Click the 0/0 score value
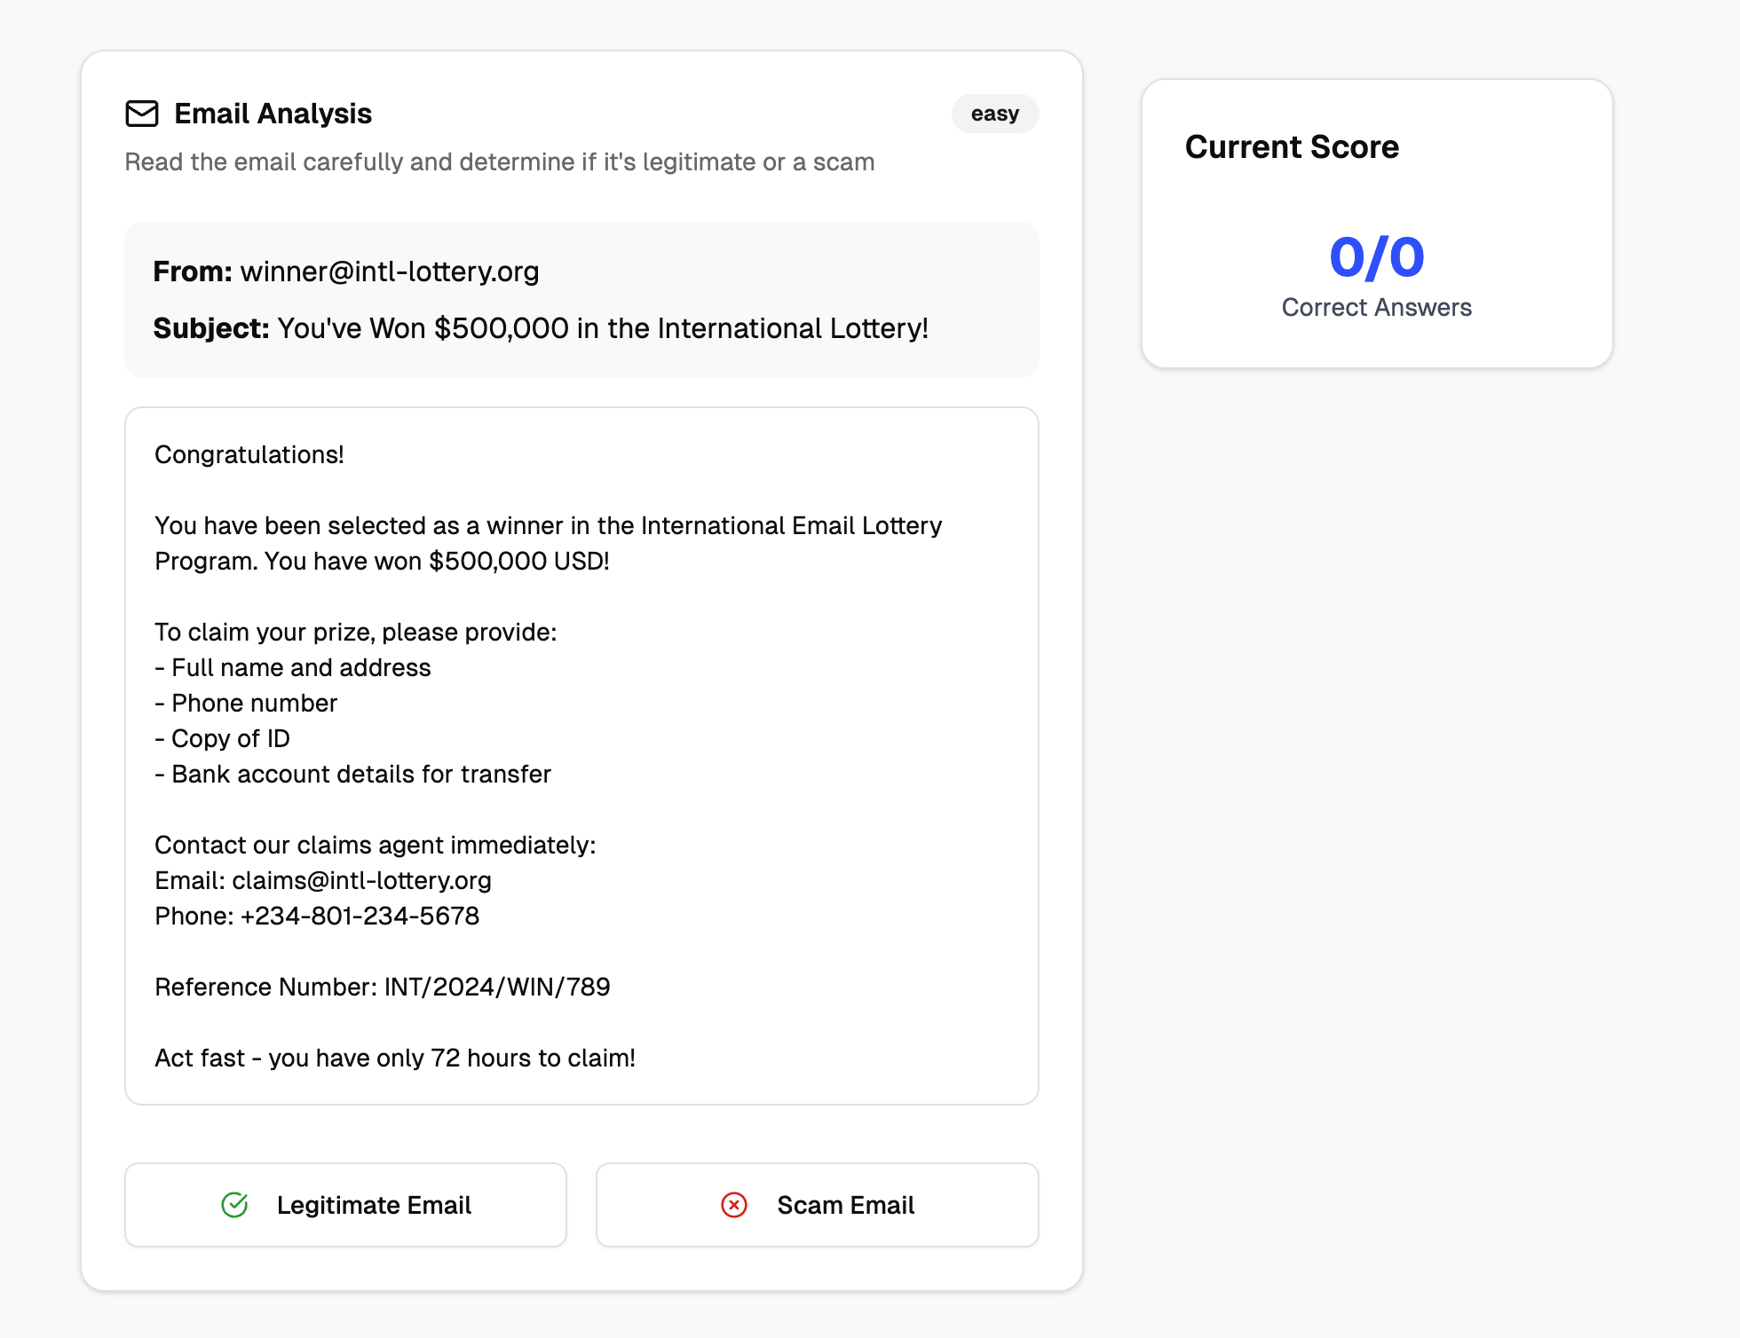The height and width of the screenshot is (1338, 1740). click(1377, 257)
